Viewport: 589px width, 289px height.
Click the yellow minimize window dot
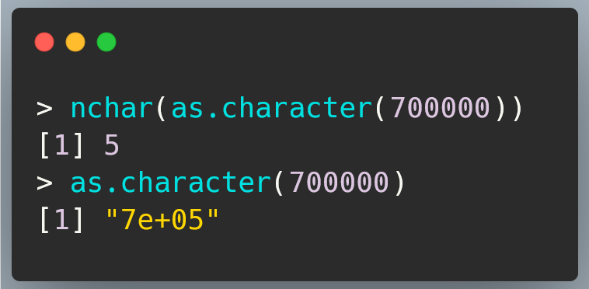[75, 42]
